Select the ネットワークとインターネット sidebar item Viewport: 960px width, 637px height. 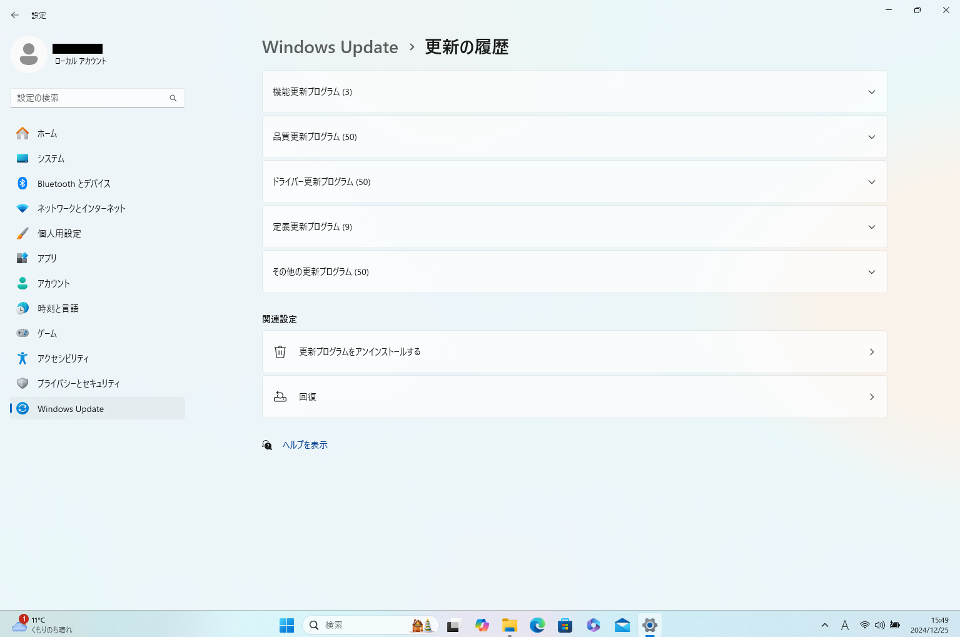coord(81,209)
